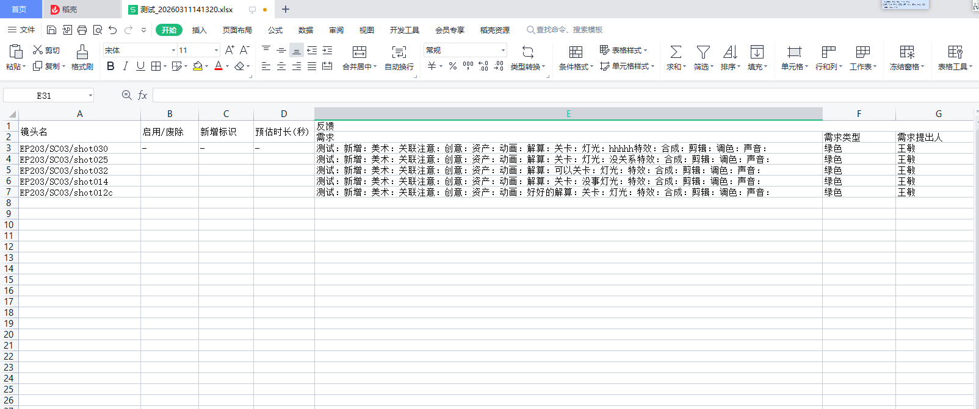
Task: Click the Undo arrow in quick access toolbar
Action: tap(112, 30)
